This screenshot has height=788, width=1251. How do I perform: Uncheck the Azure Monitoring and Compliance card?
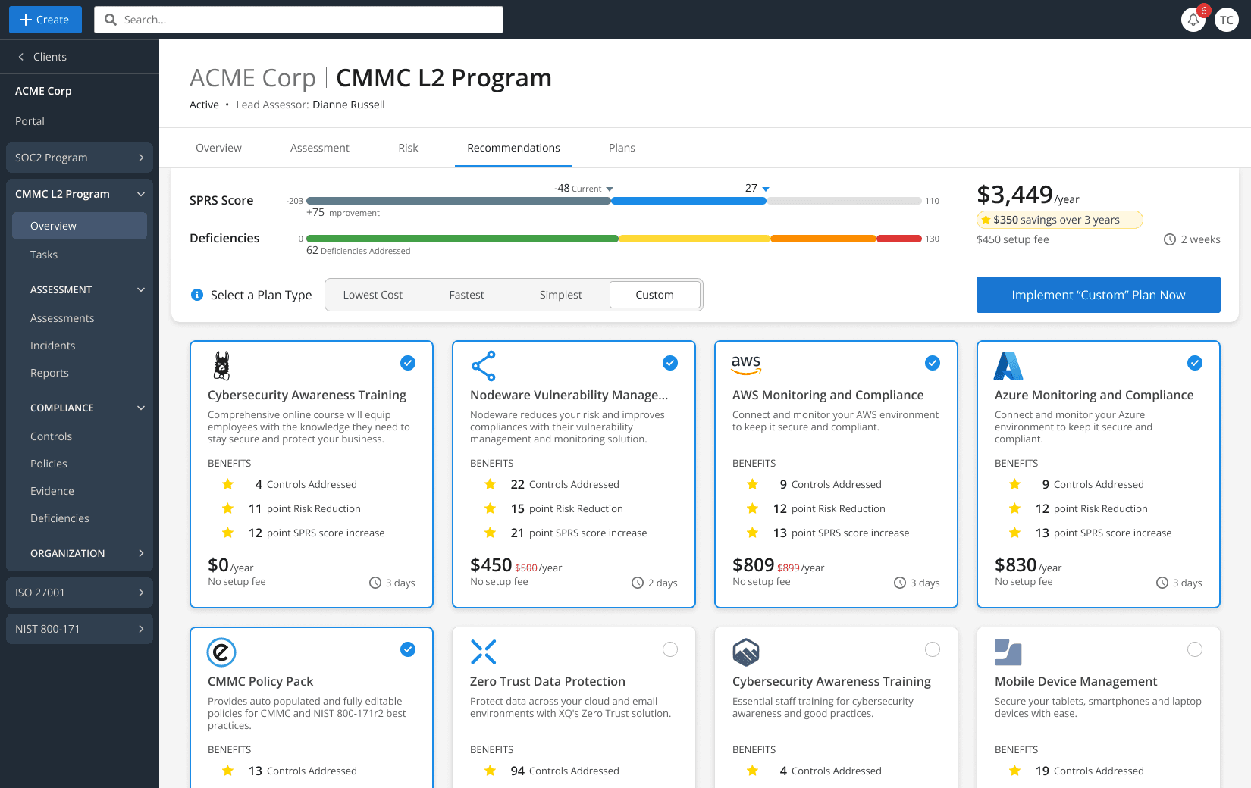1195,363
